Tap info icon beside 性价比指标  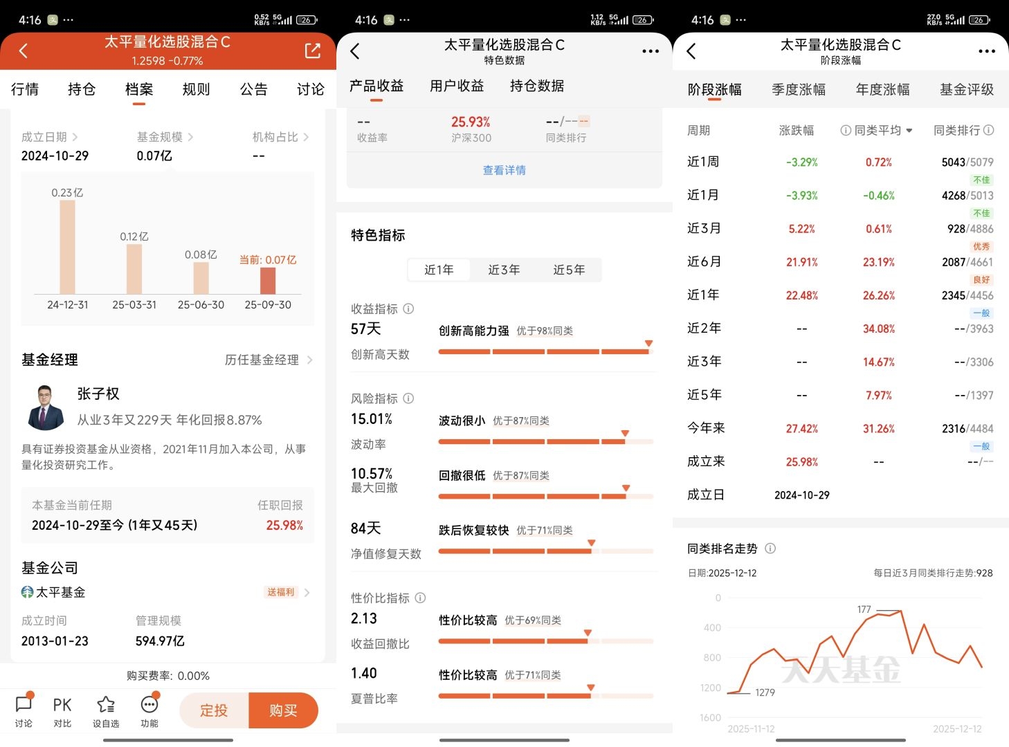(x=420, y=598)
